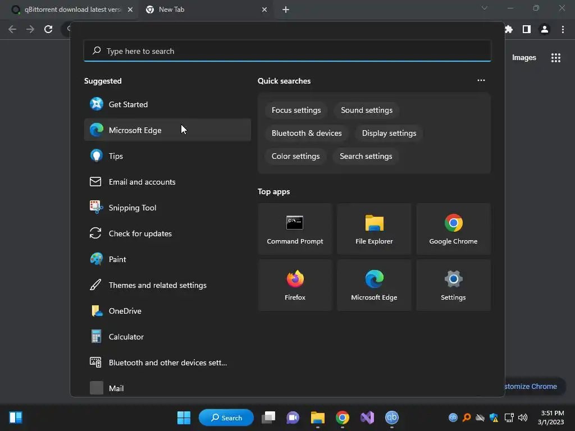The image size is (575, 431).
Task: Open Paint from the suggested list
Action: [167, 259]
